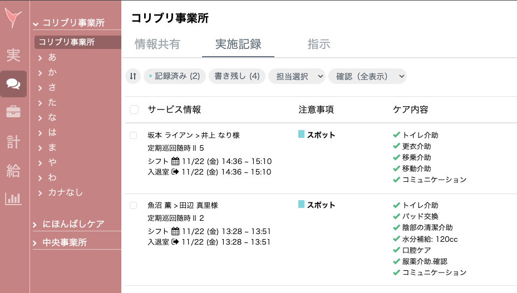This screenshot has height=293, width=517.
Task: Click 魚沼 薫 > 田辺 真里様 text
Action: click(183, 205)
